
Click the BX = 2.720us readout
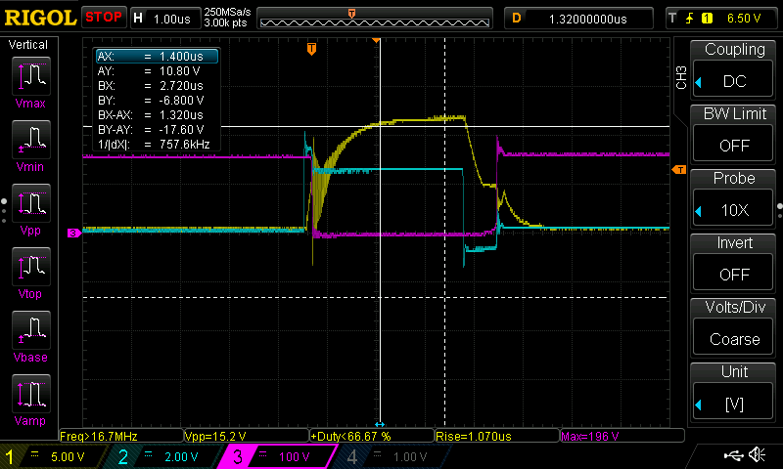151,85
